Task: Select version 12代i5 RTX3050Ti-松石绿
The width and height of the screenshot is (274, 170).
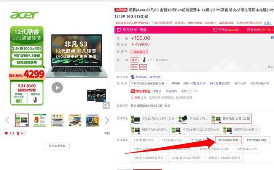Action: coord(225,158)
